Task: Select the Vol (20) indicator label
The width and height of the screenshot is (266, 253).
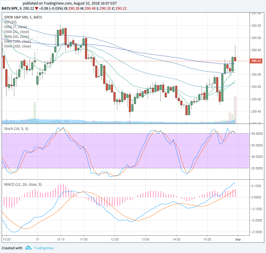Action: pyautogui.click(x=10, y=22)
